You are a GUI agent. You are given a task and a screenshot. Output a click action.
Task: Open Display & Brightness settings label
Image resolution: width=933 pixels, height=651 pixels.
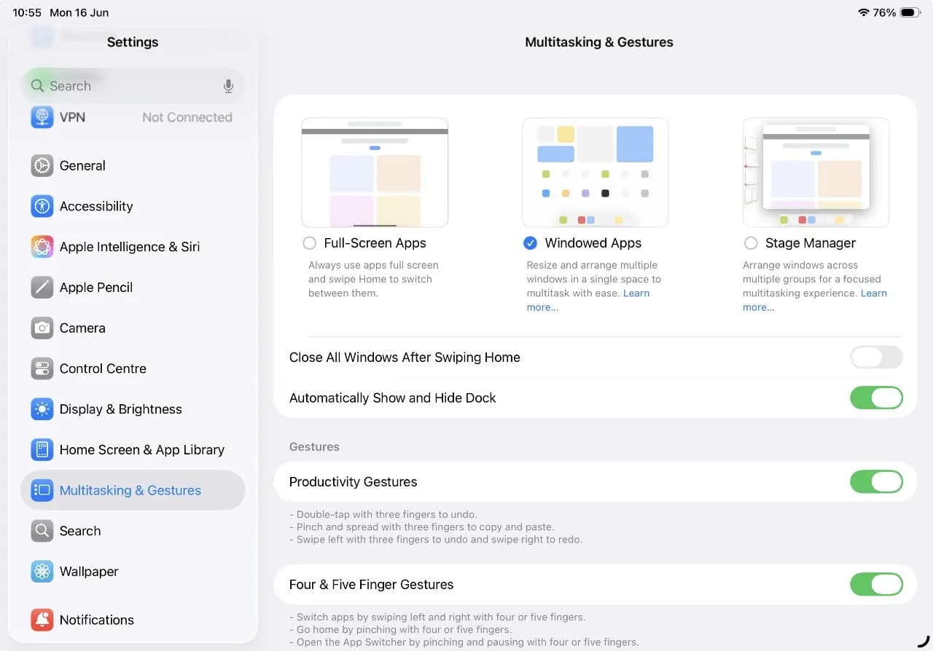[x=121, y=409]
